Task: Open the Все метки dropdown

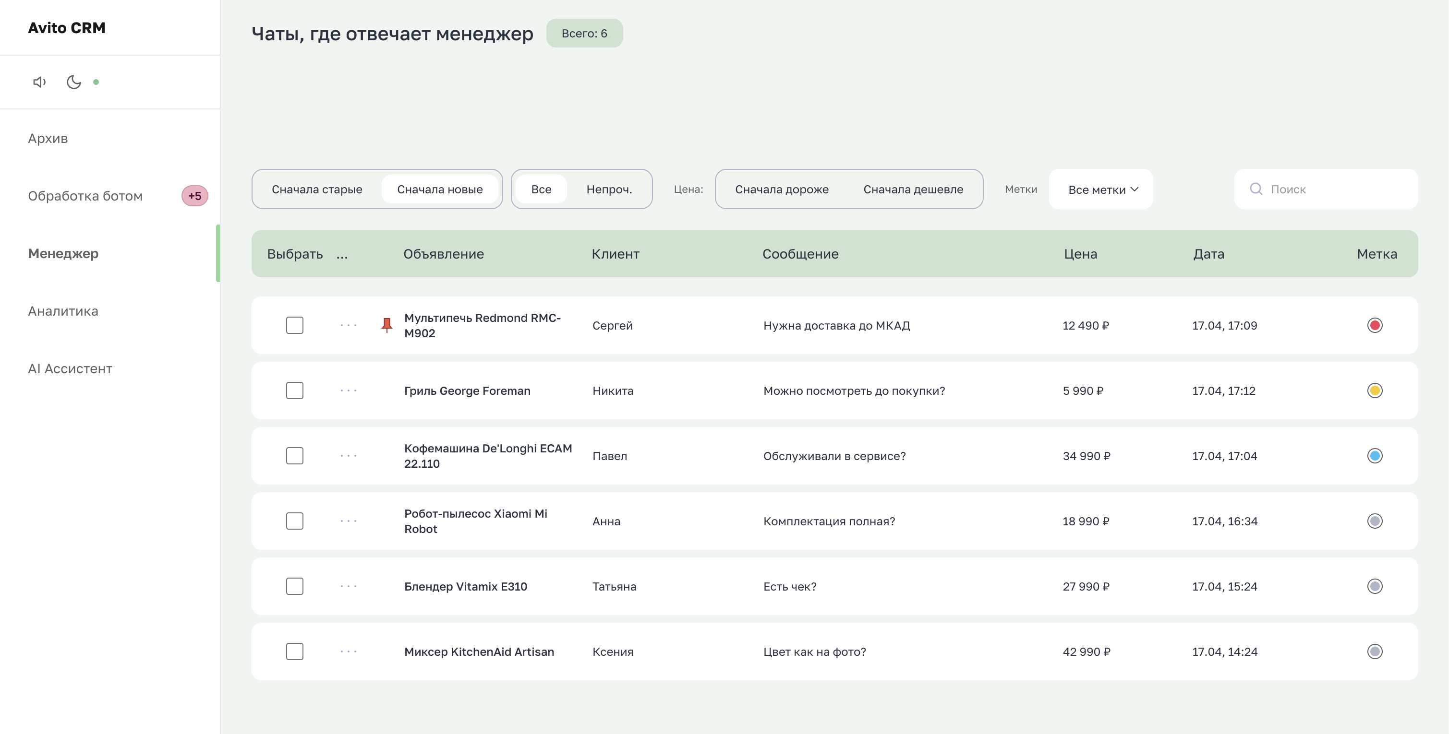Action: click(1100, 189)
